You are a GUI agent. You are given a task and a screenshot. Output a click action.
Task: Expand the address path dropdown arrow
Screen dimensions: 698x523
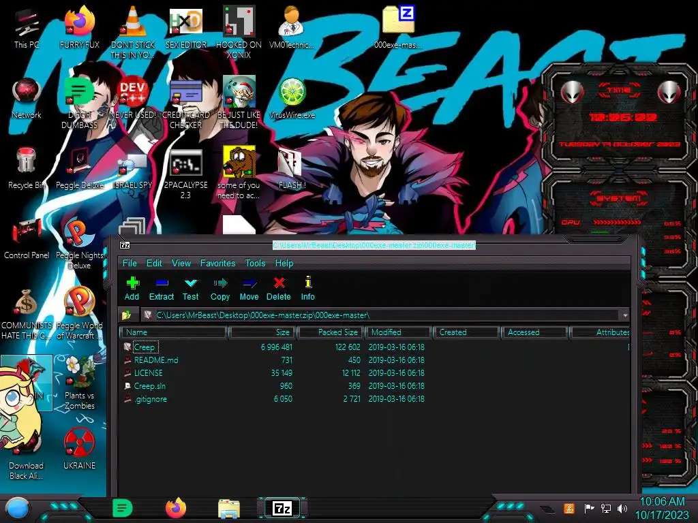(625, 315)
